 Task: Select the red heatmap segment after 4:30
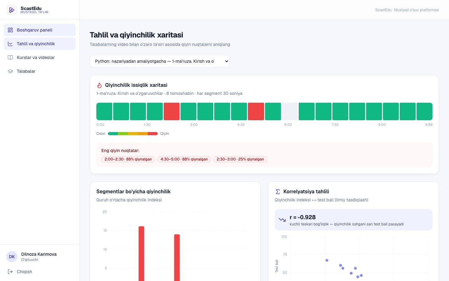[x=256, y=111]
